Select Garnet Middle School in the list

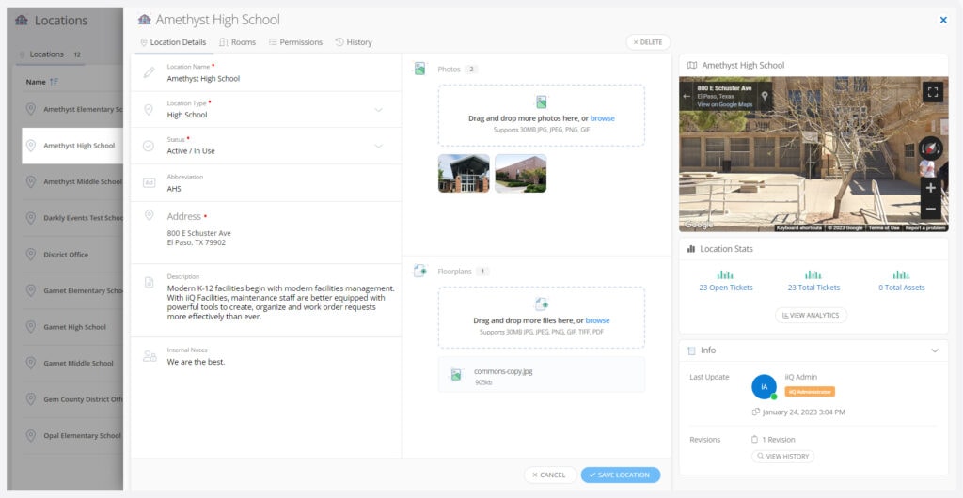(72, 363)
